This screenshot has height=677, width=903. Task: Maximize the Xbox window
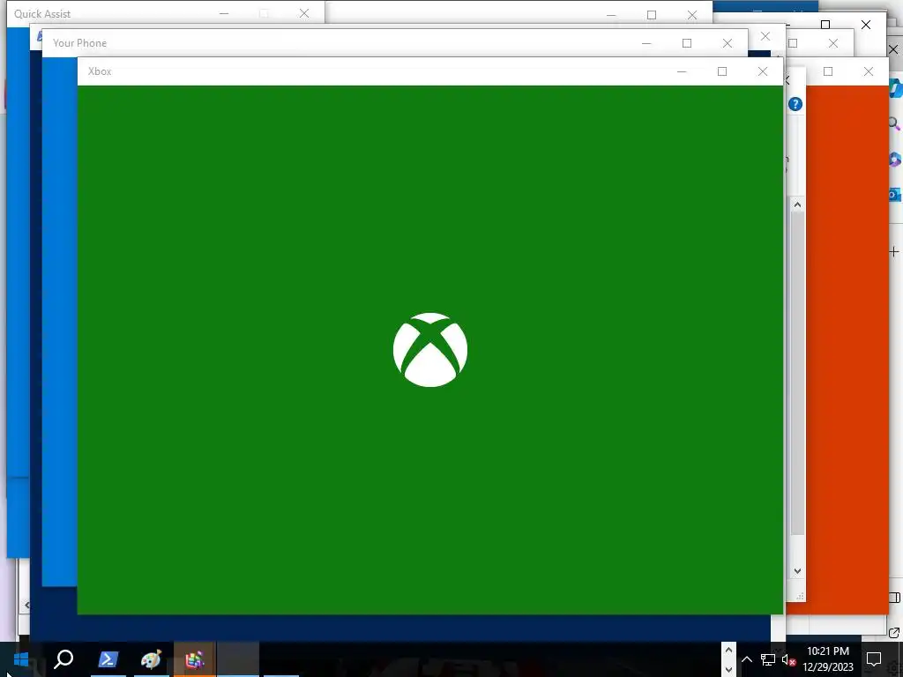(722, 71)
